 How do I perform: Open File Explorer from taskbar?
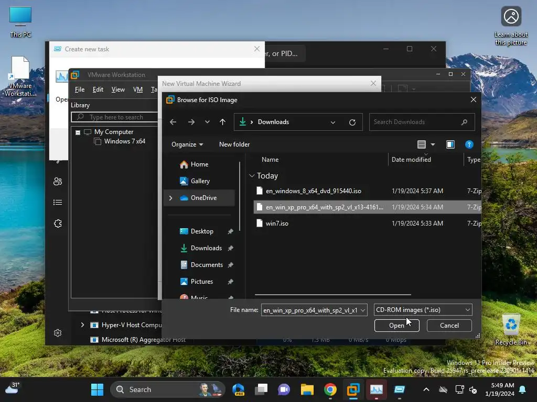pos(307,389)
